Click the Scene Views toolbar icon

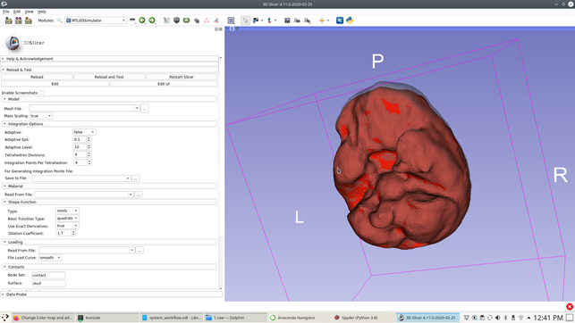(297, 21)
